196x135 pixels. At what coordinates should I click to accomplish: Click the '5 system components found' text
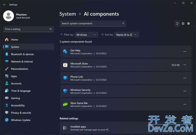(x=76, y=42)
